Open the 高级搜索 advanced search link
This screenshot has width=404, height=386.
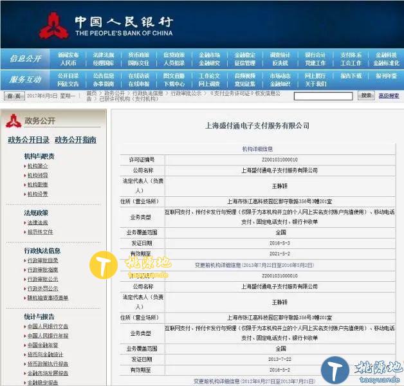click(389, 96)
